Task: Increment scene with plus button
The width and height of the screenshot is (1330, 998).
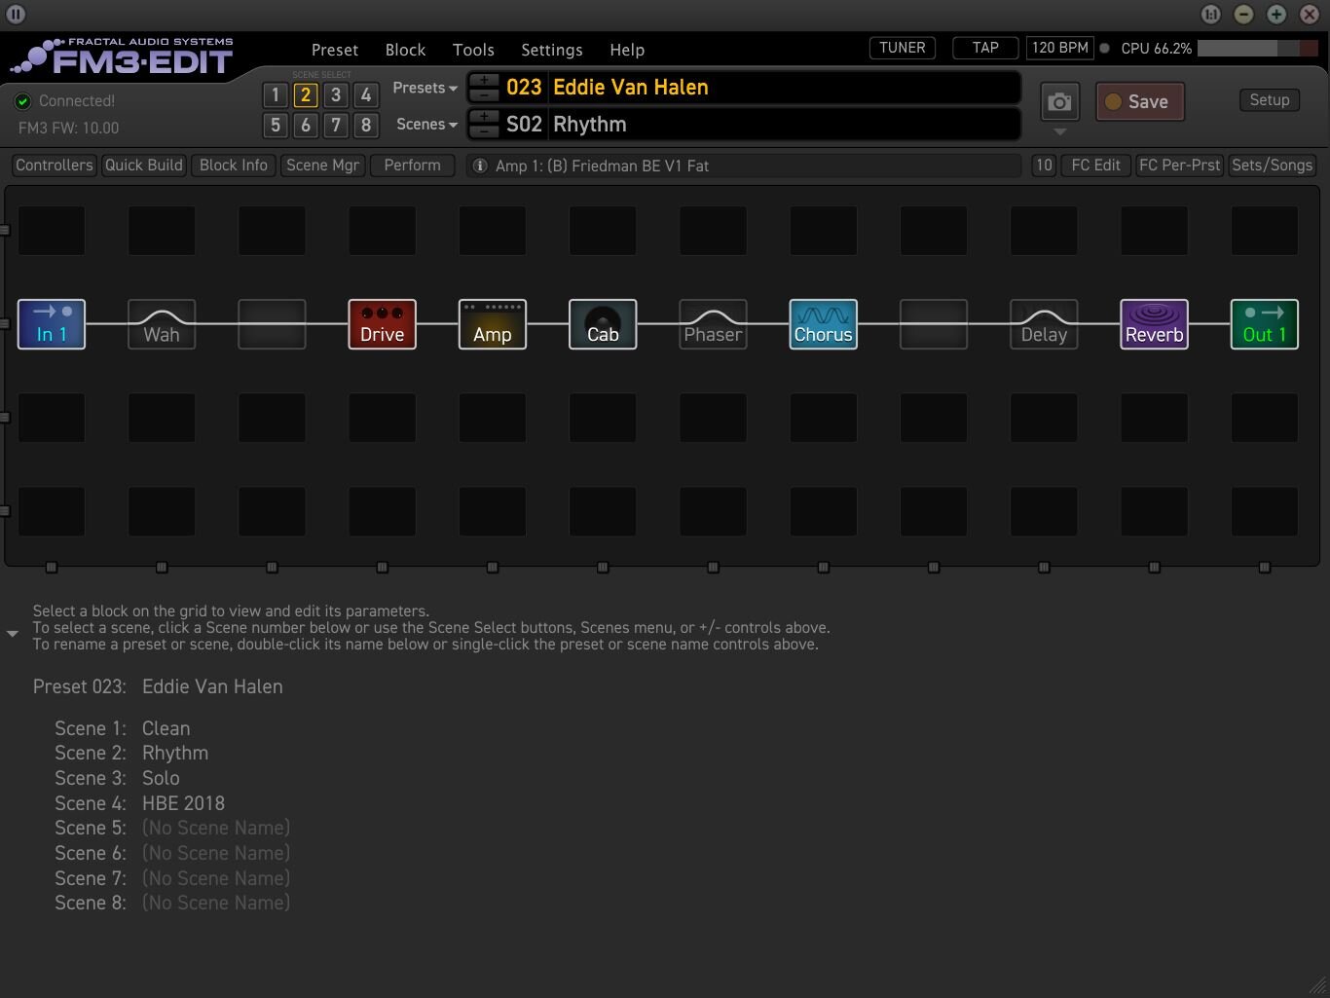Action: pos(484,118)
